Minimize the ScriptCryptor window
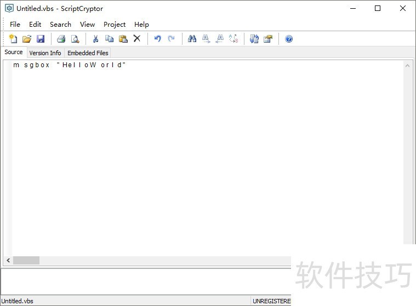 pos(353,8)
